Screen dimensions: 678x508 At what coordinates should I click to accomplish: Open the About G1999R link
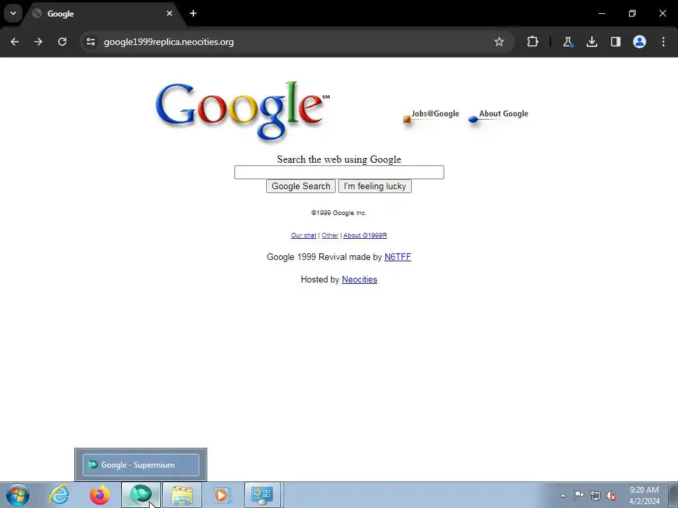365,235
